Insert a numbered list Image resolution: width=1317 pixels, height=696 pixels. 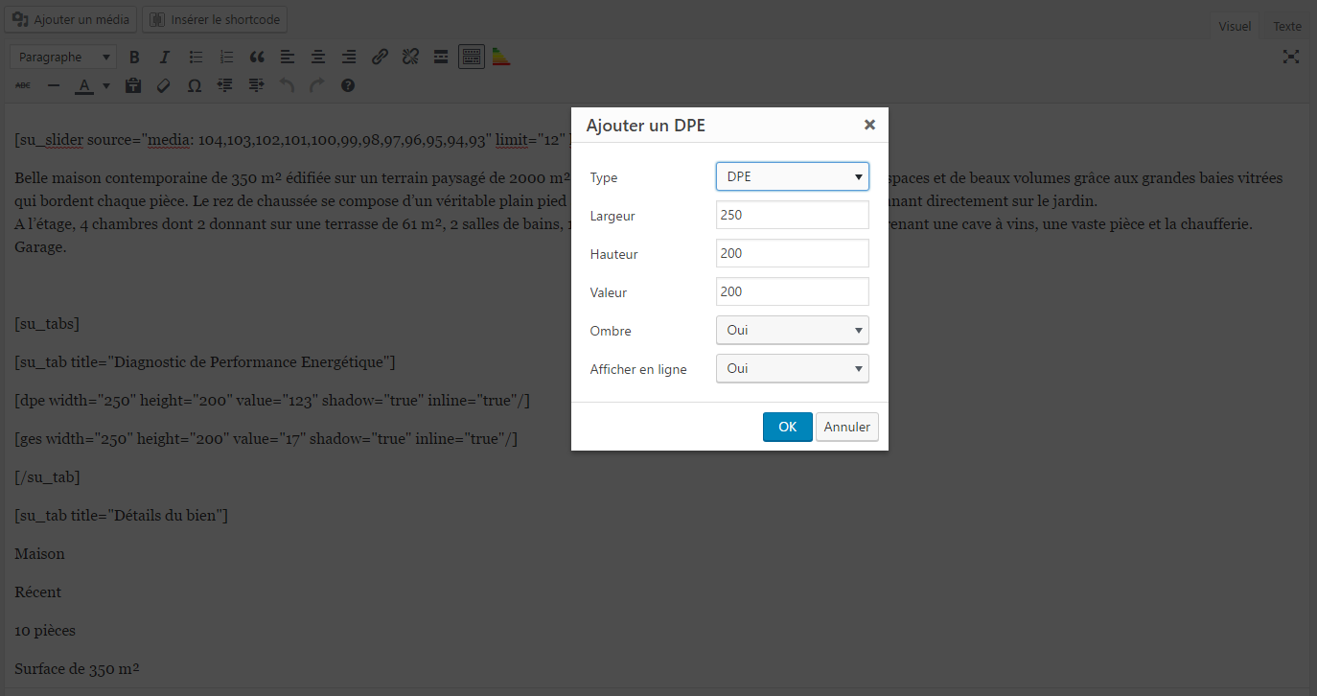tap(226, 58)
